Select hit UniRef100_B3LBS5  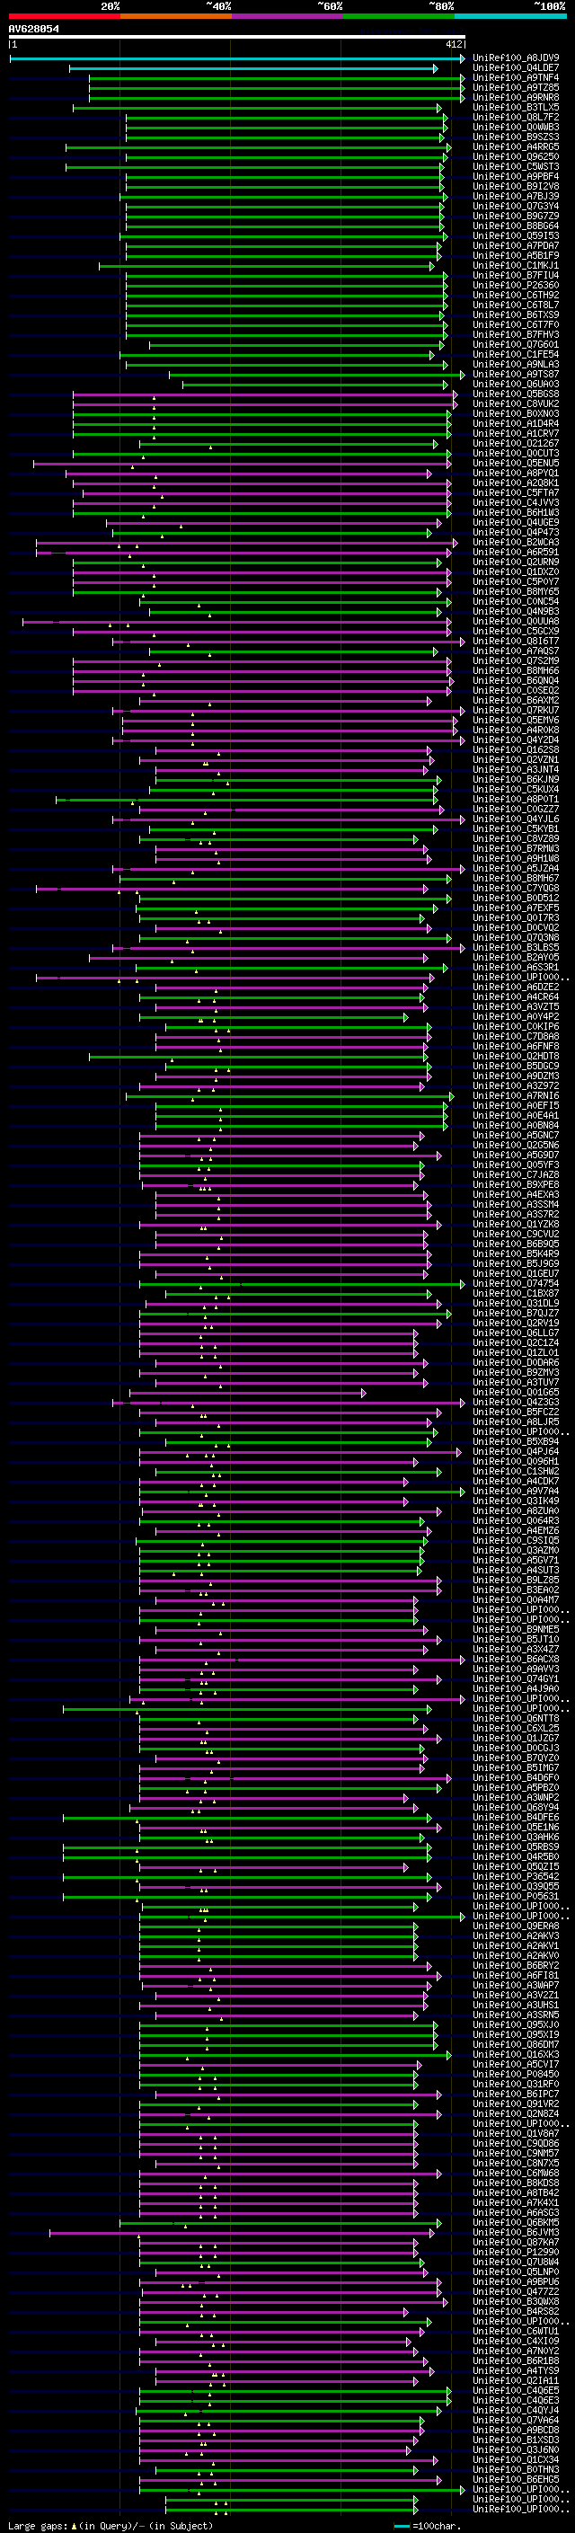pyautogui.click(x=516, y=948)
